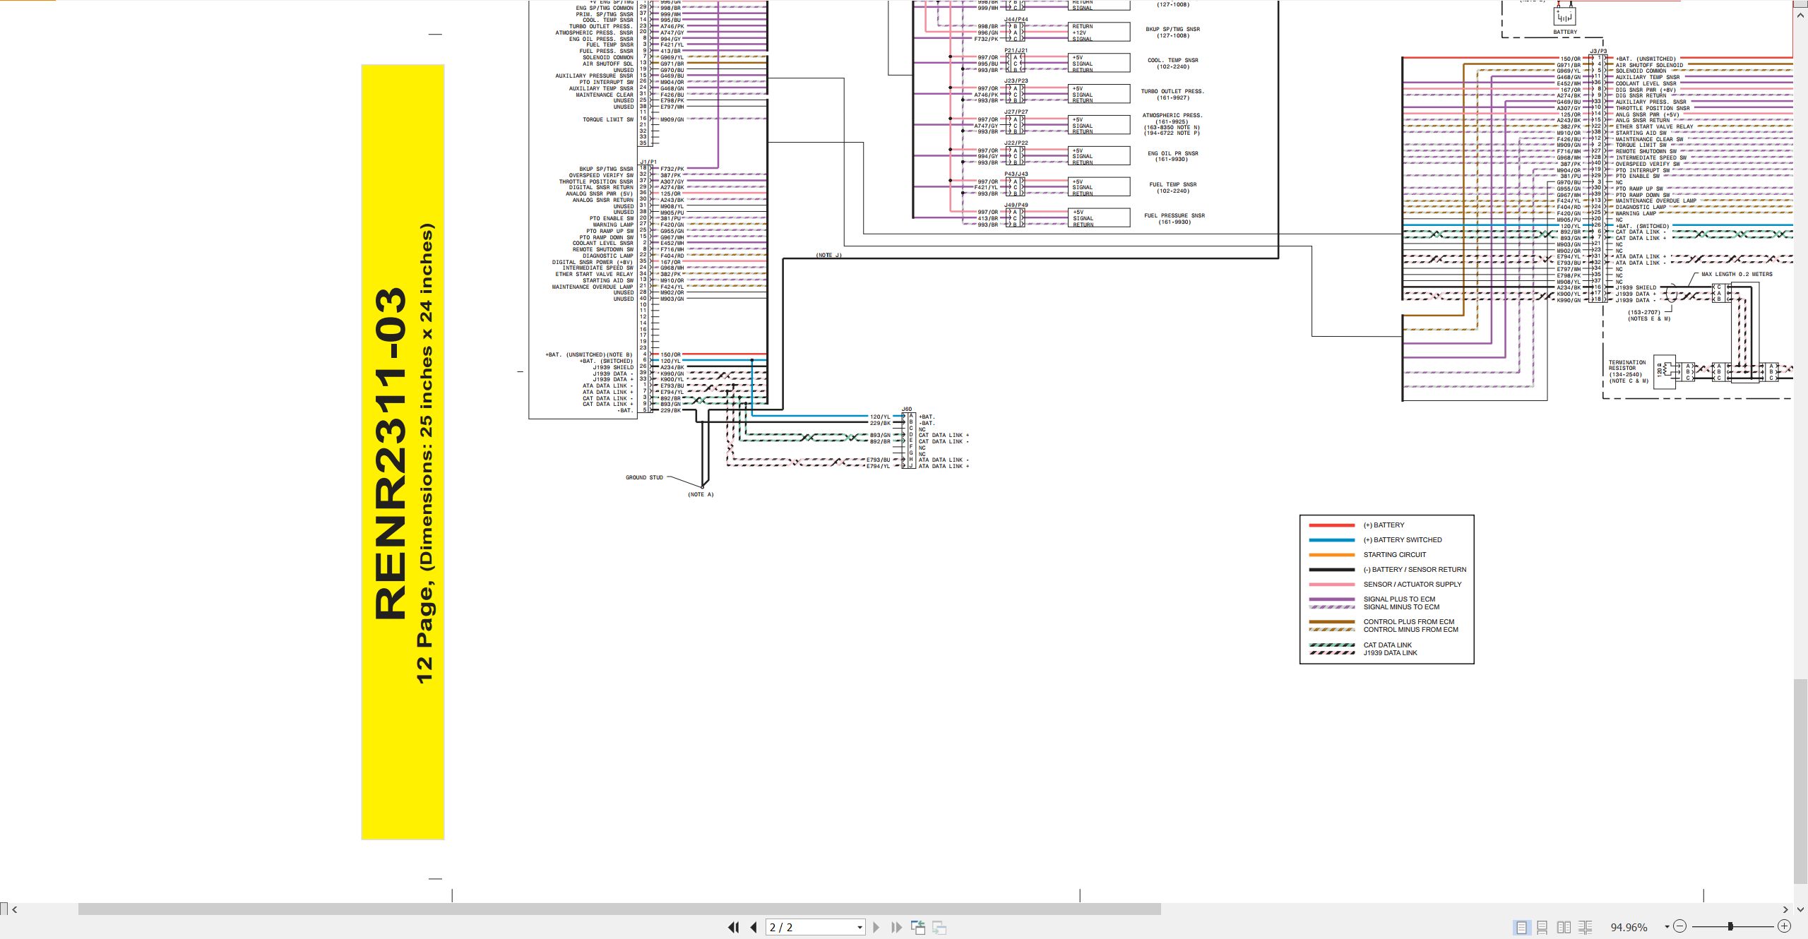Click the ATMOSPHERIC PRESS. sensor box label
The image size is (1808, 939).
[1172, 116]
